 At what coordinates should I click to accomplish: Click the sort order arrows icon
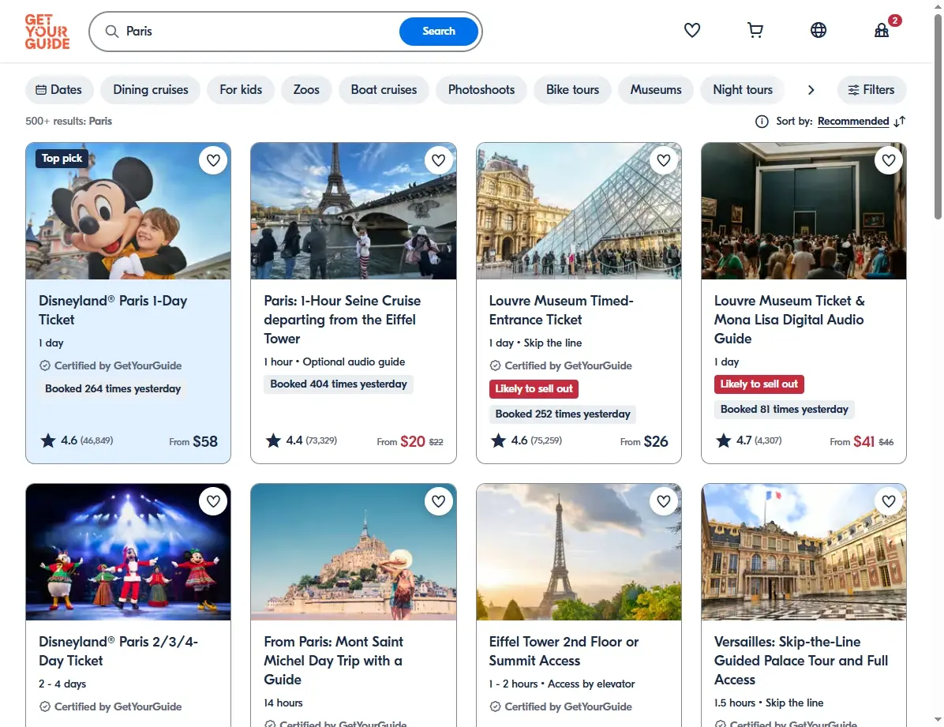(x=900, y=122)
